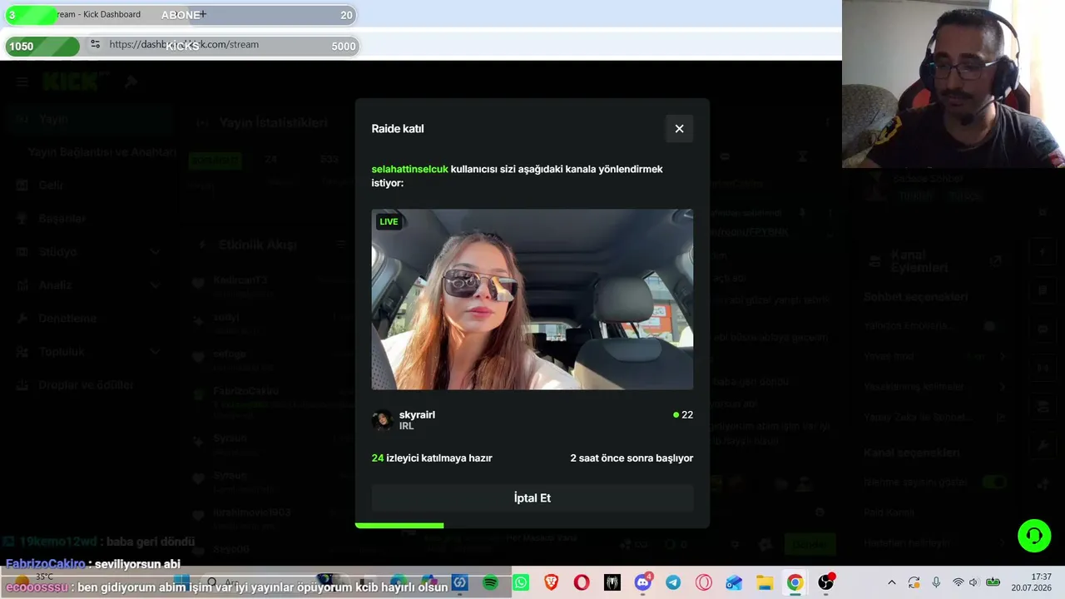Open Spotify from the taskbar
Image resolution: width=1065 pixels, height=599 pixels.
490,583
